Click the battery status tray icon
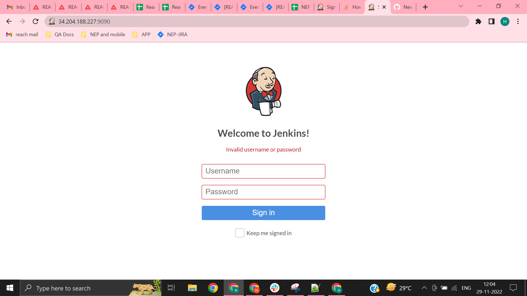The height and width of the screenshot is (296, 527). click(444, 288)
